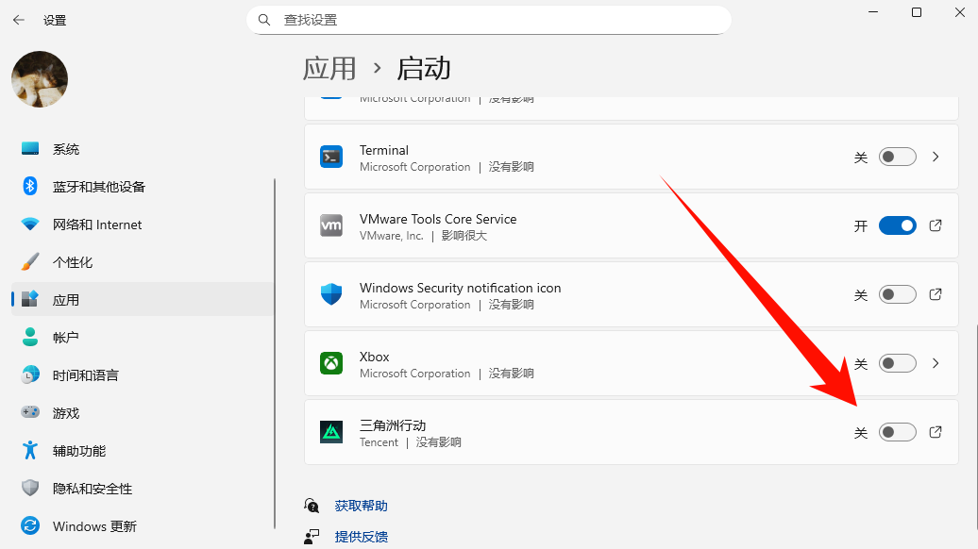
Task: Click the 查找设置 search field
Action: click(488, 19)
